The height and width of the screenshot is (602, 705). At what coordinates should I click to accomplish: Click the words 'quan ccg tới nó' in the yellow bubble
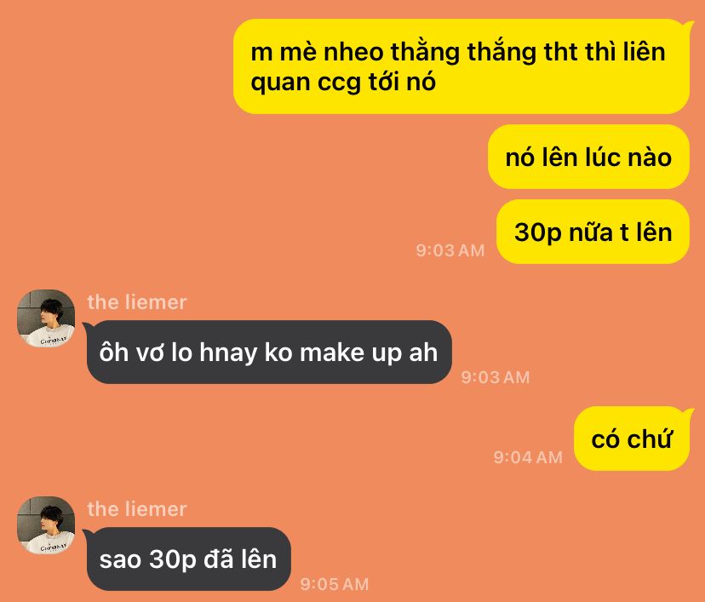click(x=343, y=83)
